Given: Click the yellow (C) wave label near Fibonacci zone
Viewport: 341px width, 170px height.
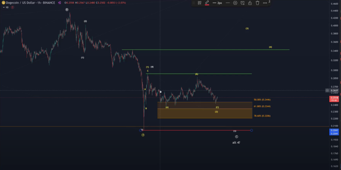Looking at the screenshot, I should (x=217, y=107).
